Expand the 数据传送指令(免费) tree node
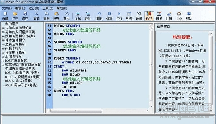This screenshot has width=216, height=124. (x=3, y=36)
